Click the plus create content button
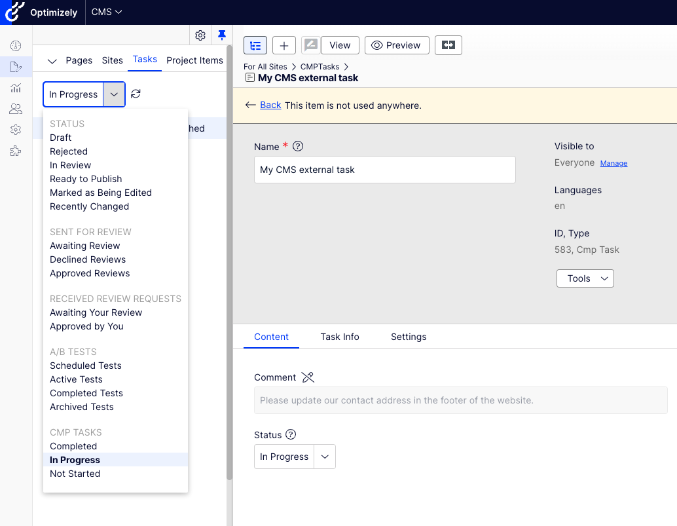 point(284,45)
